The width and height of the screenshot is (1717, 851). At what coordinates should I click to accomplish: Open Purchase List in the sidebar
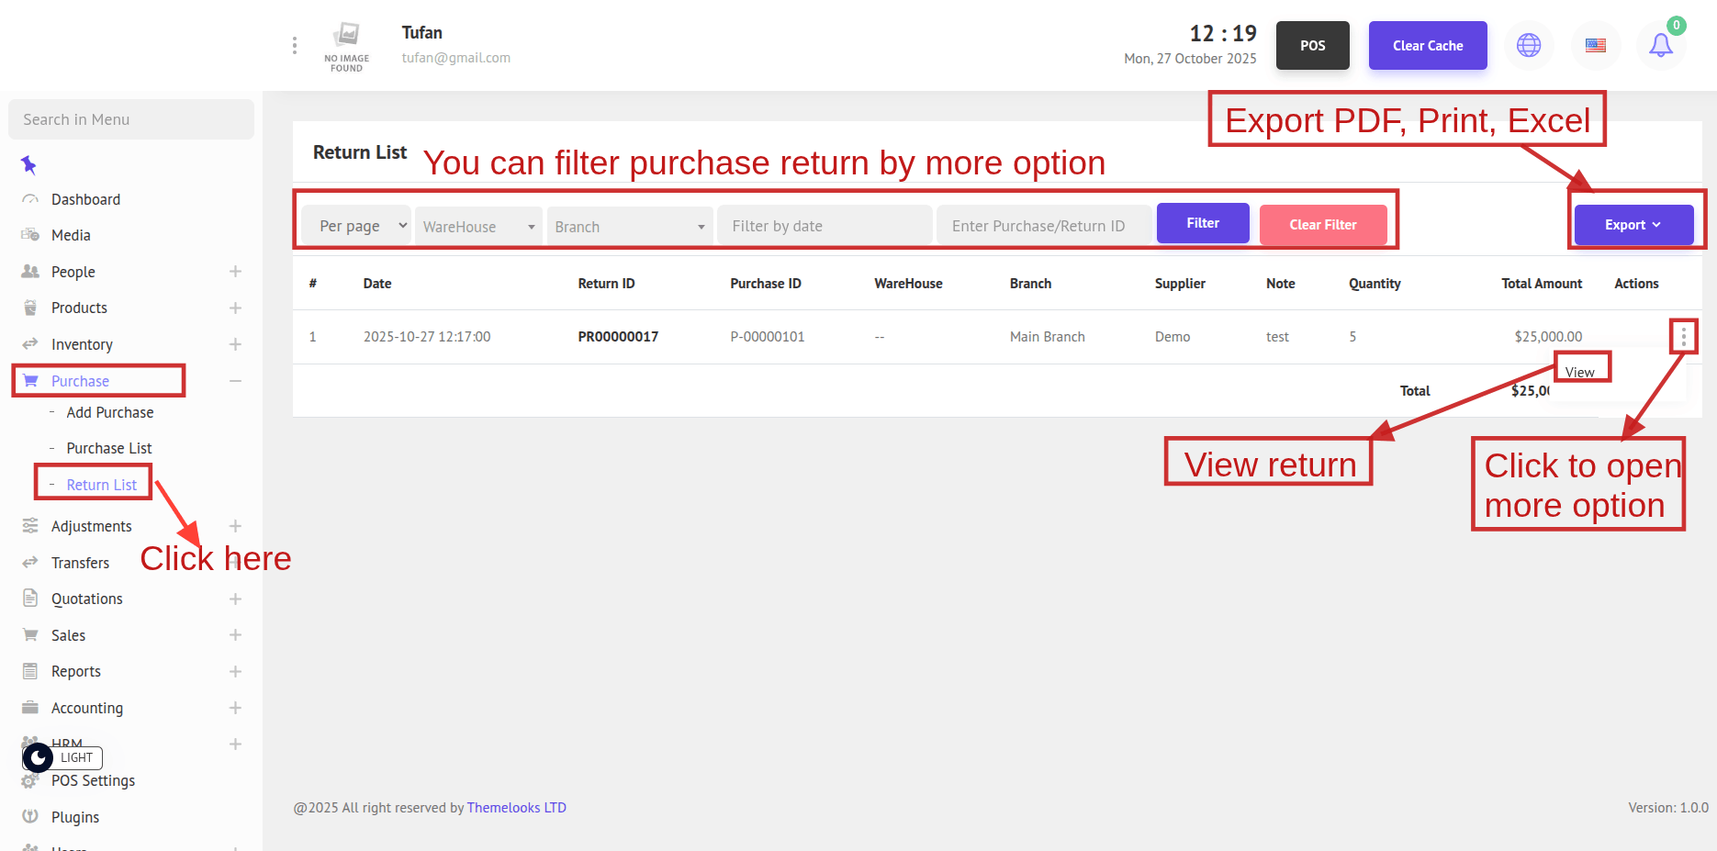tap(108, 448)
